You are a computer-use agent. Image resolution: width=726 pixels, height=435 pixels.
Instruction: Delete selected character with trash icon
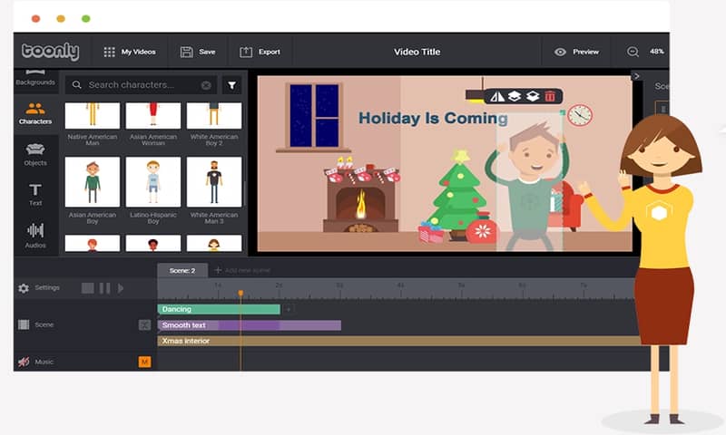pyautogui.click(x=550, y=96)
